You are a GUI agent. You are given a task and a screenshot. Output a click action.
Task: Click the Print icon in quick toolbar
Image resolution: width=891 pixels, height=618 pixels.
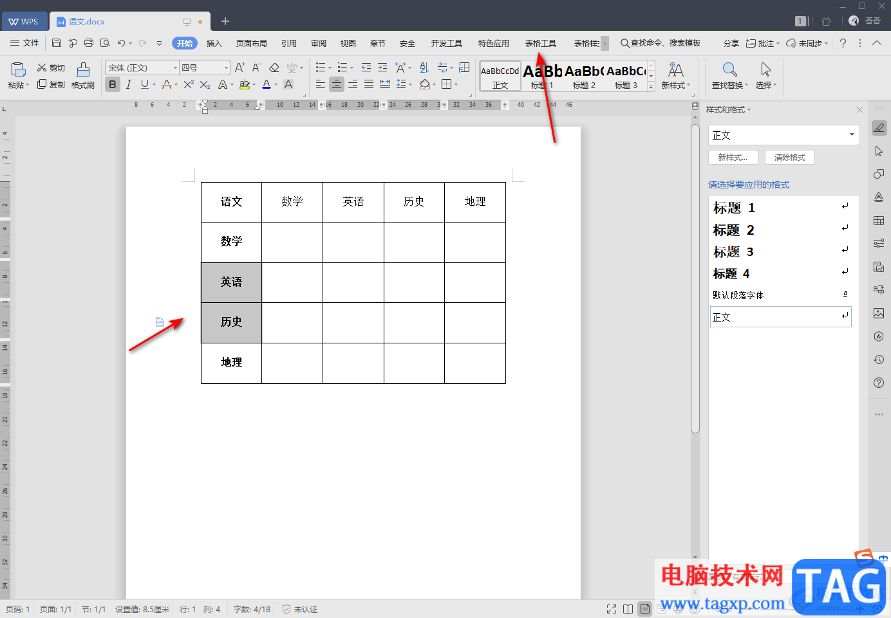pos(89,43)
